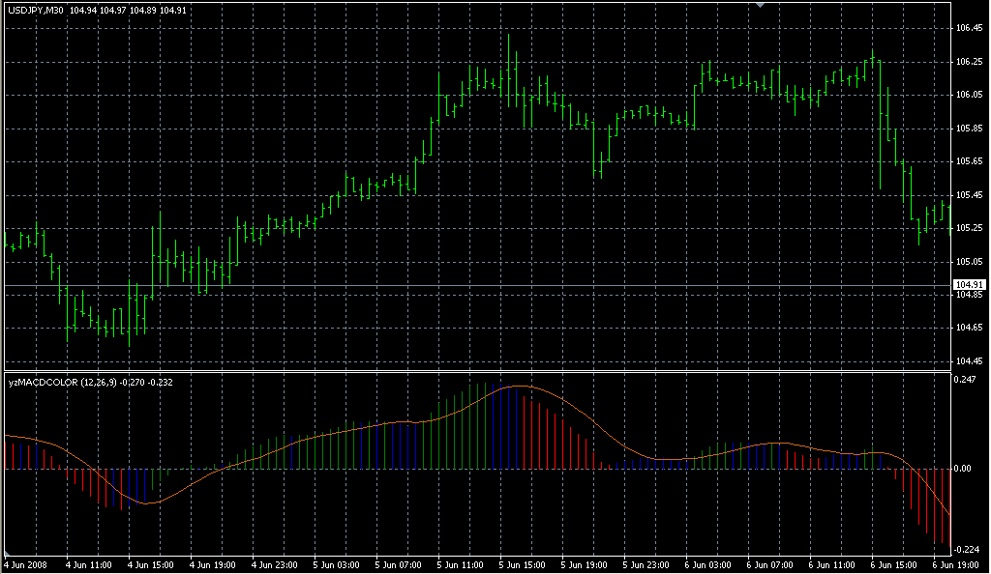This screenshot has width=991, height=574.
Task: Click the 106.05 price scale label
Action: pyautogui.click(x=969, y=95)
